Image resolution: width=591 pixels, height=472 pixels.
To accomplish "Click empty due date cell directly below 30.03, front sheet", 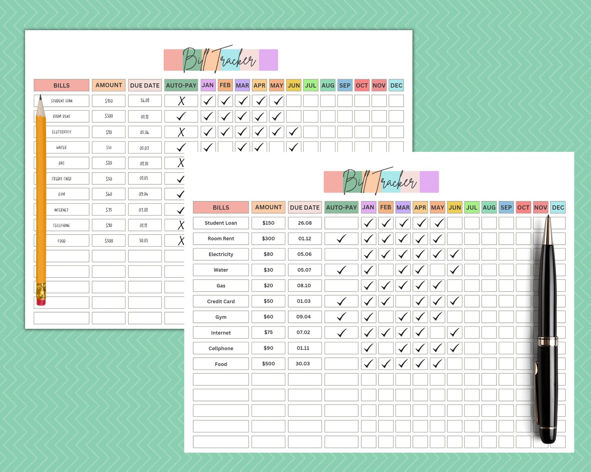I will pyautogui.click(x=305, y=379).
